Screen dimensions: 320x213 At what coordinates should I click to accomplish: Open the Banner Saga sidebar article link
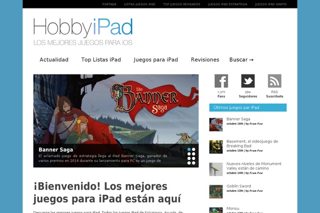(238, 119)
